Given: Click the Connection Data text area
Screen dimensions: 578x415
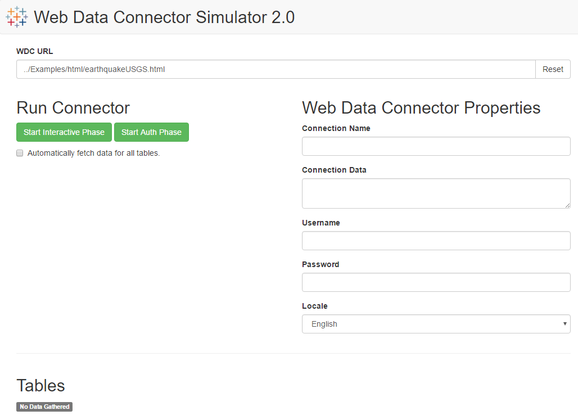Looking at the screenshot, I should (436, 193).
